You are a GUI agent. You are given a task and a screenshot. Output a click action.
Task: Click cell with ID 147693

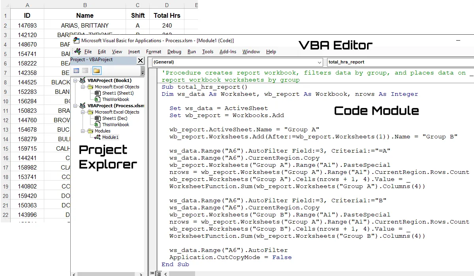click(27, 25)
